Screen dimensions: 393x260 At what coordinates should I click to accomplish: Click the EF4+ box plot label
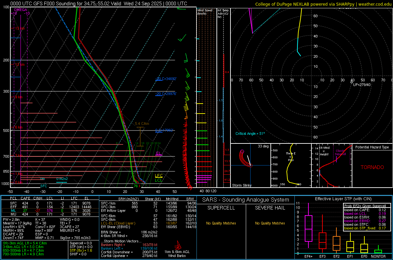pyautogui.click(x=308, y=256)
